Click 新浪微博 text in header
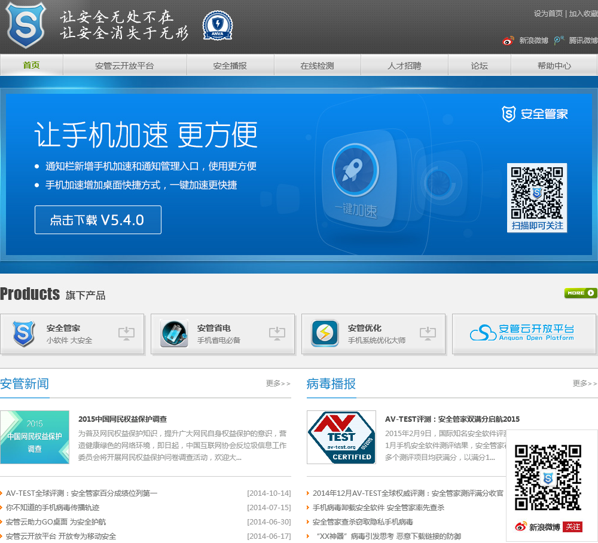 pyautogui.click(x=533, y=41)
